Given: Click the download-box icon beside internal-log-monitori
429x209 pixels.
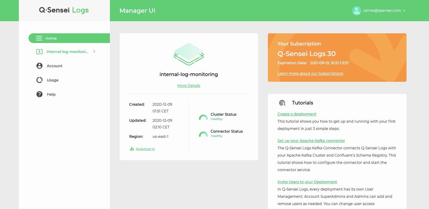Looking at the screenshot, I should click(x=39, y=51).
